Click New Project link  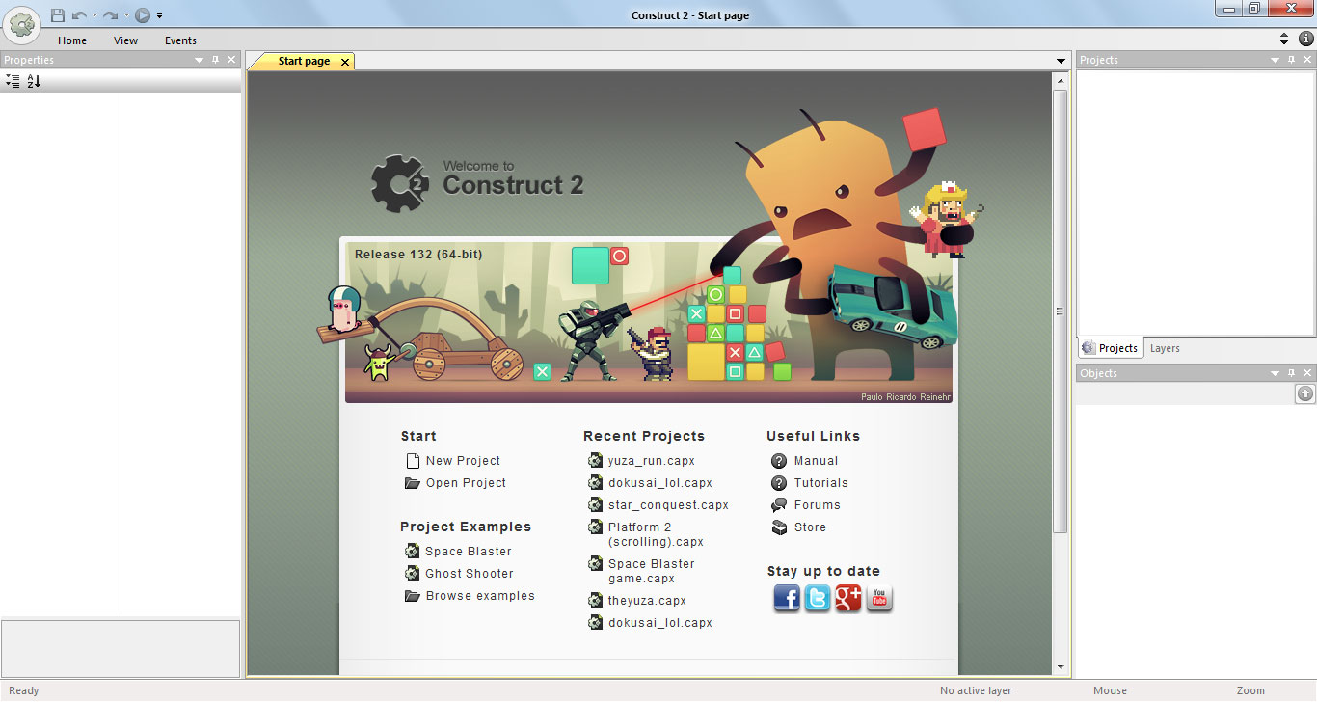[x=463, y=461]
